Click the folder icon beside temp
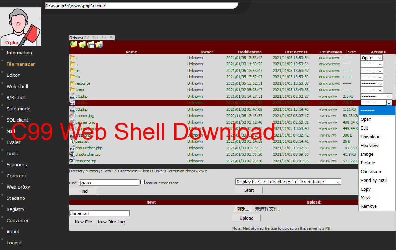The image size is (396, 250). [x=73, y=89]
